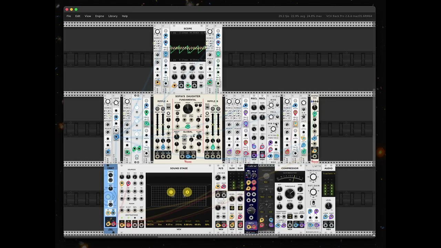Click the Sound Stage LO CUT jack

[122, 210]
